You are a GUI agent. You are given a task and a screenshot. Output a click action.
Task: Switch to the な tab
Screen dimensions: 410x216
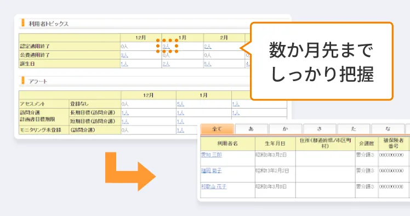pos(388,129)
